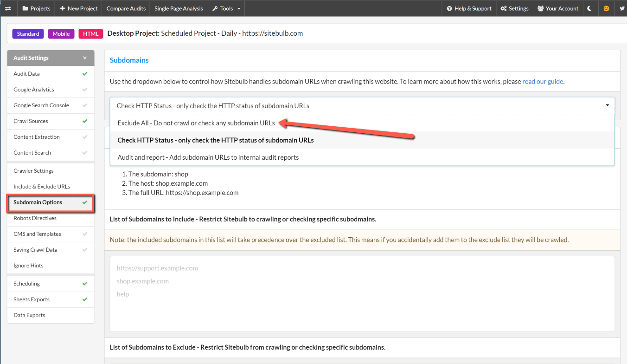Viewport: 627px width, 364px height.
Task: Open Crawler Settings
Action: coord(51,171)
